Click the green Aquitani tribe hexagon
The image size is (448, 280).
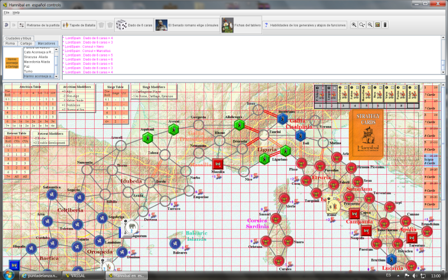[148, 138]
